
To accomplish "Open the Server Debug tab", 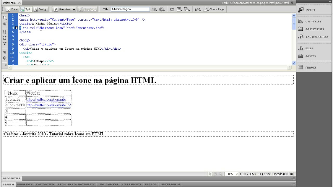I will point(170,185).
